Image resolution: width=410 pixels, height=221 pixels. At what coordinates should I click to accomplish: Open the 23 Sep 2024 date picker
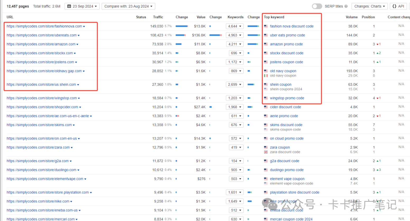click(x=82, y=6)
